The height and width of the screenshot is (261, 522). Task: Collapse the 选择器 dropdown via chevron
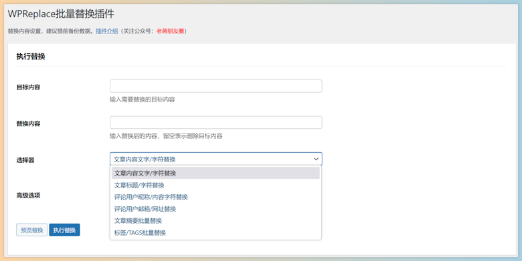[x=316, y=159]
